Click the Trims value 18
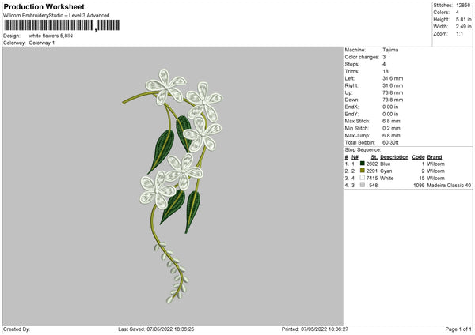The width and height of the screenshot is (475, 335). click(x=386, y=71)
